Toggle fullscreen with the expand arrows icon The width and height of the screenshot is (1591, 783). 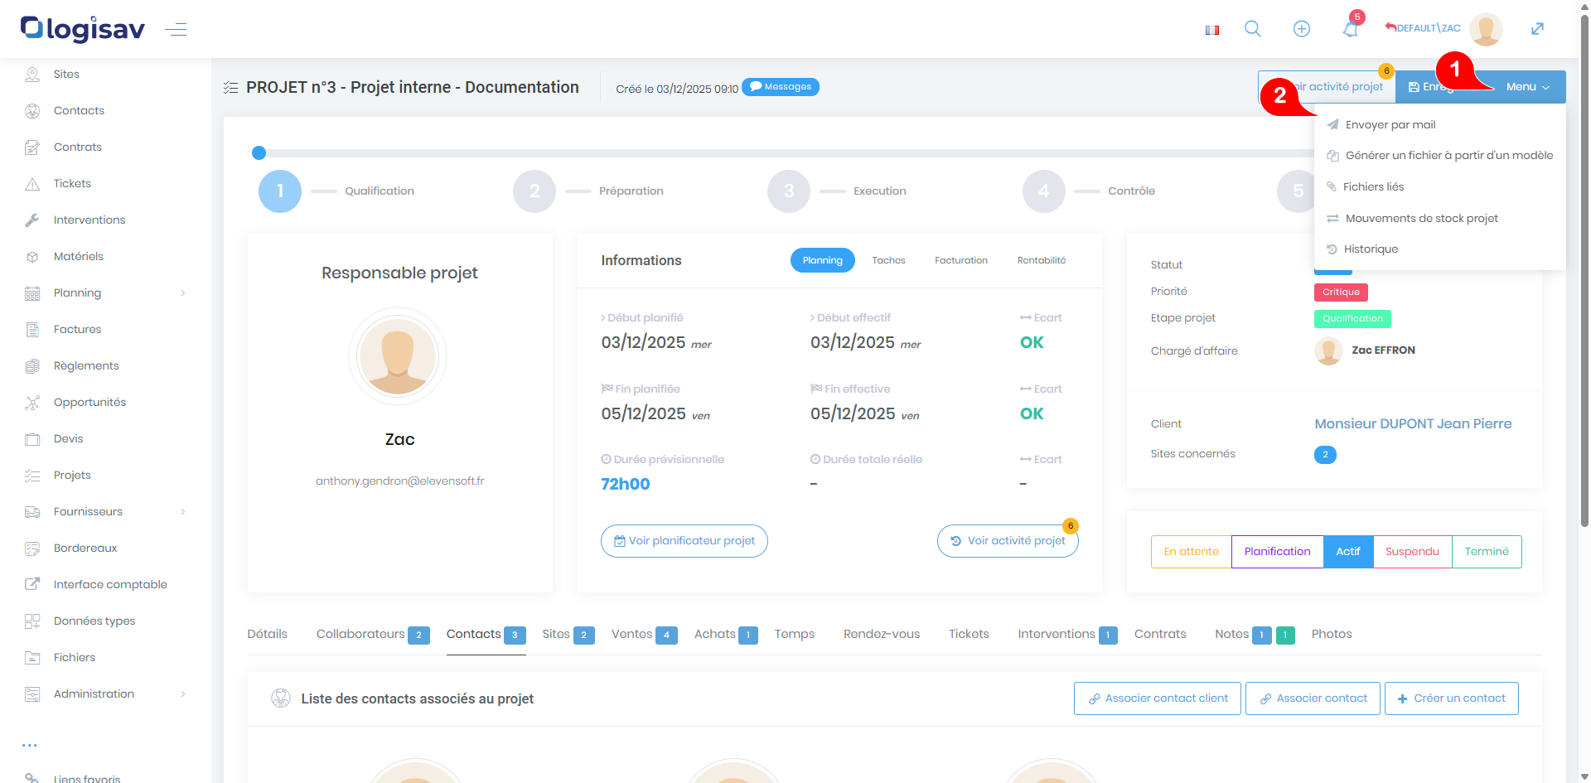[1537, 29]
